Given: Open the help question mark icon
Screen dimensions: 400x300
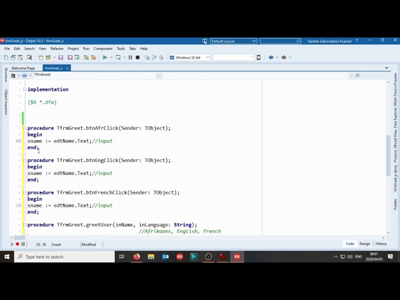Looking at the screenshot, I should point(357,41).
